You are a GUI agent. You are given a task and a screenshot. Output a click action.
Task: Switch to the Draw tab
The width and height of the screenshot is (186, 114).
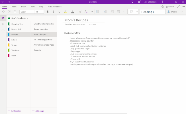point(23,7)
